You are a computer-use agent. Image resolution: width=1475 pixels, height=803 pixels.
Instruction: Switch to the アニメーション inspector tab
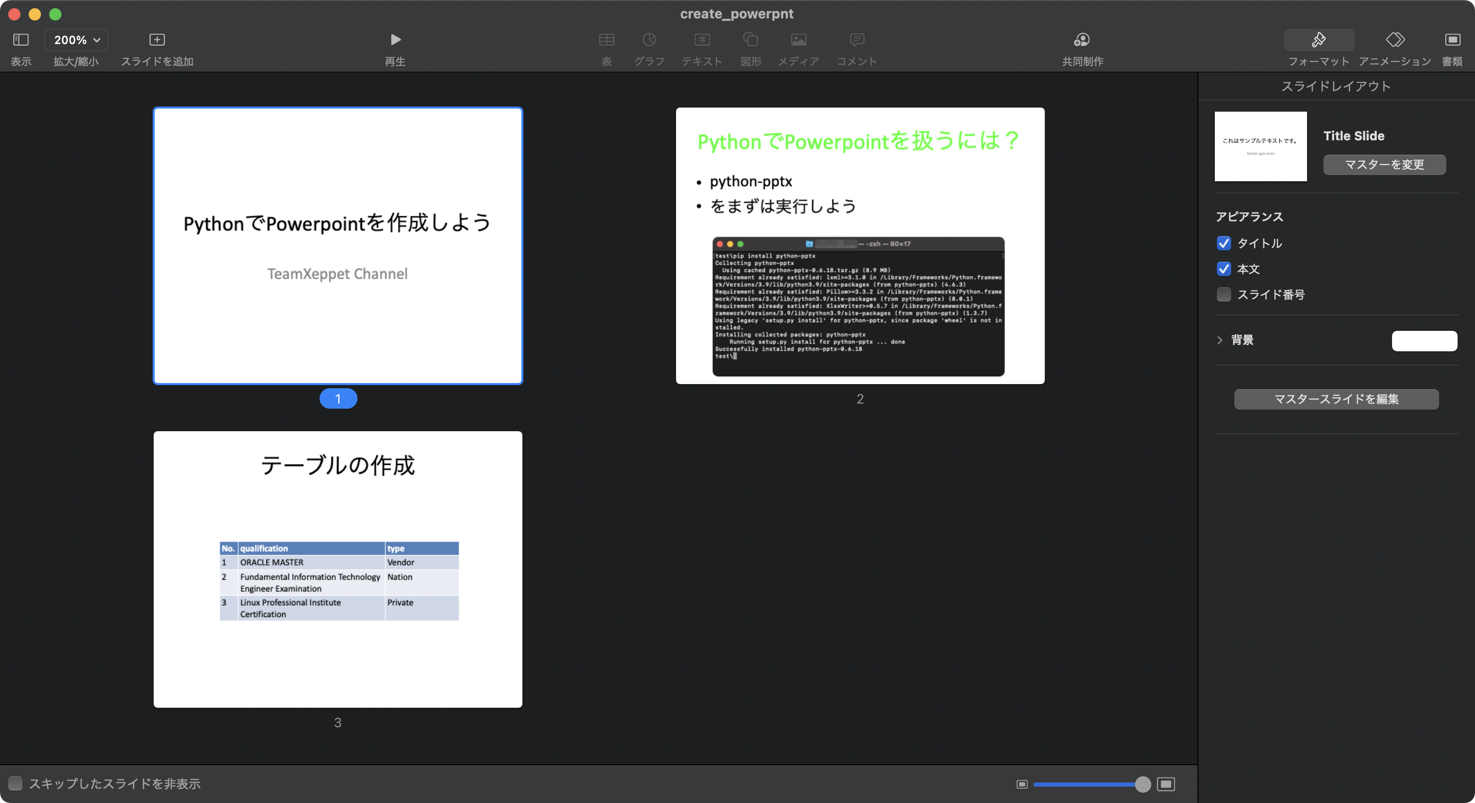[1395, 39]
